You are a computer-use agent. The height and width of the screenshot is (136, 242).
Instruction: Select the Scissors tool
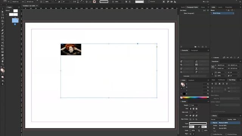click(x=3, y=43)
